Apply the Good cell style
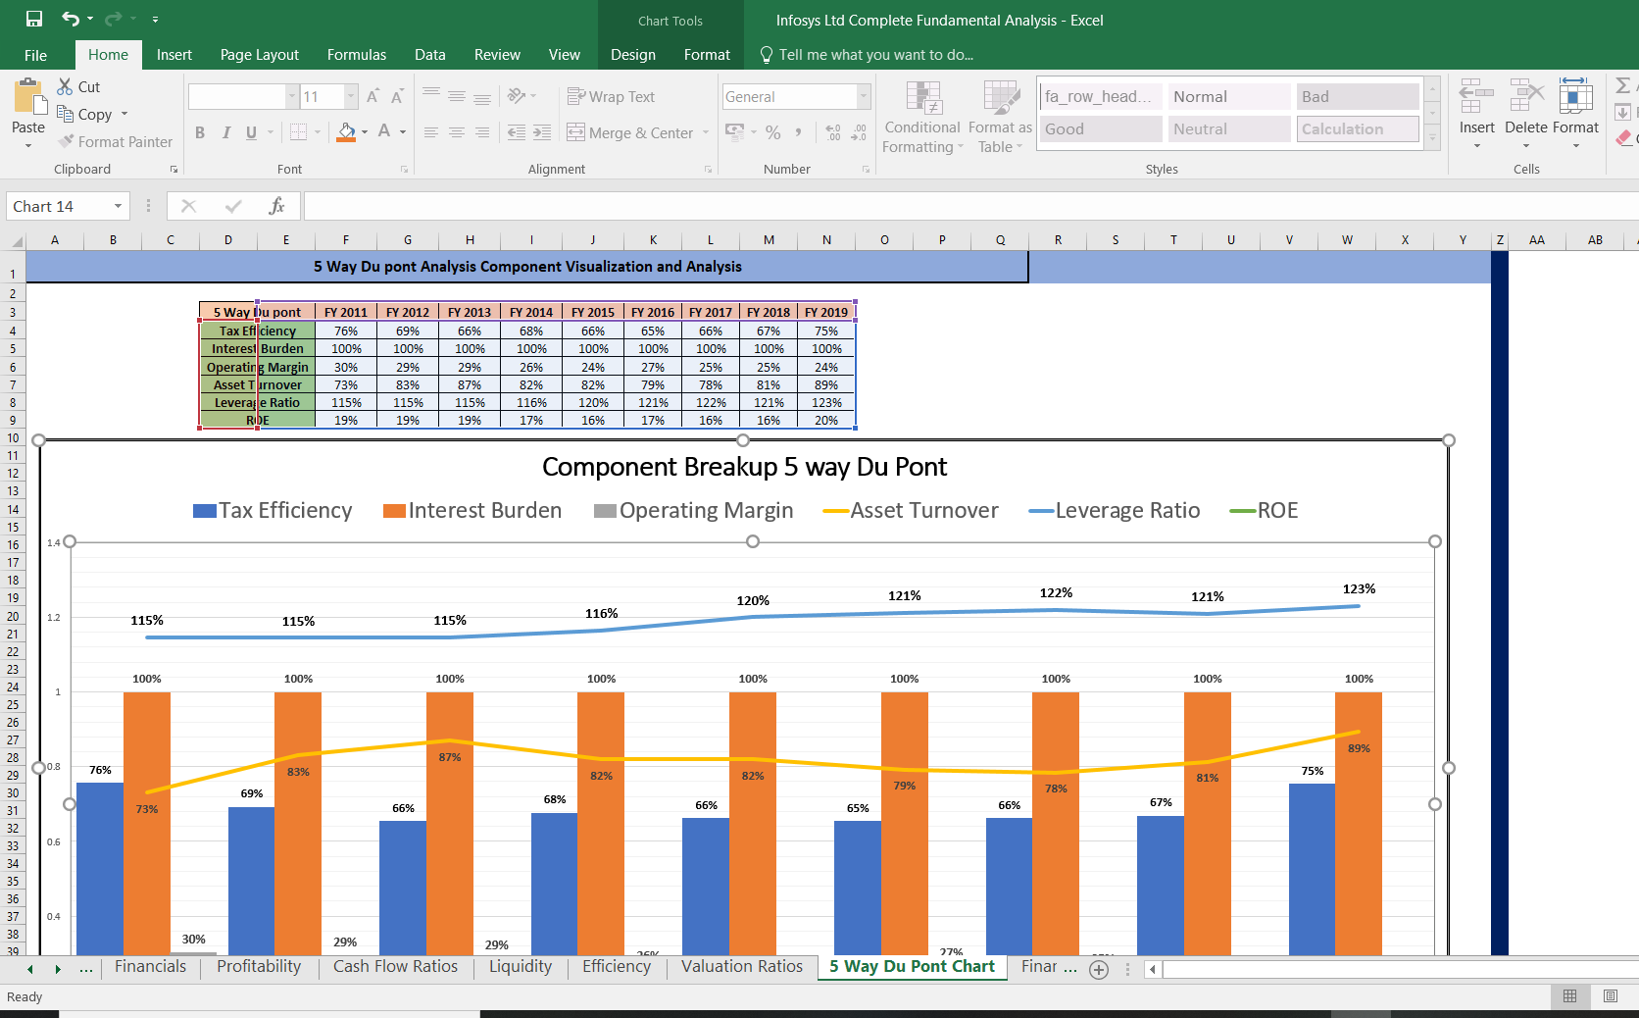Viewport: 1639px width, 1018px height. click(x=1101, y=128)
